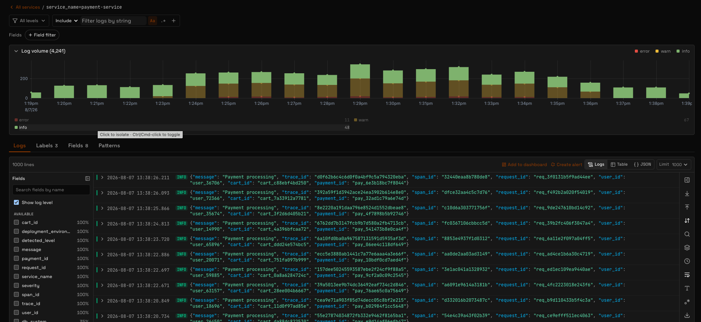Open the All levels dropdown

29,21
